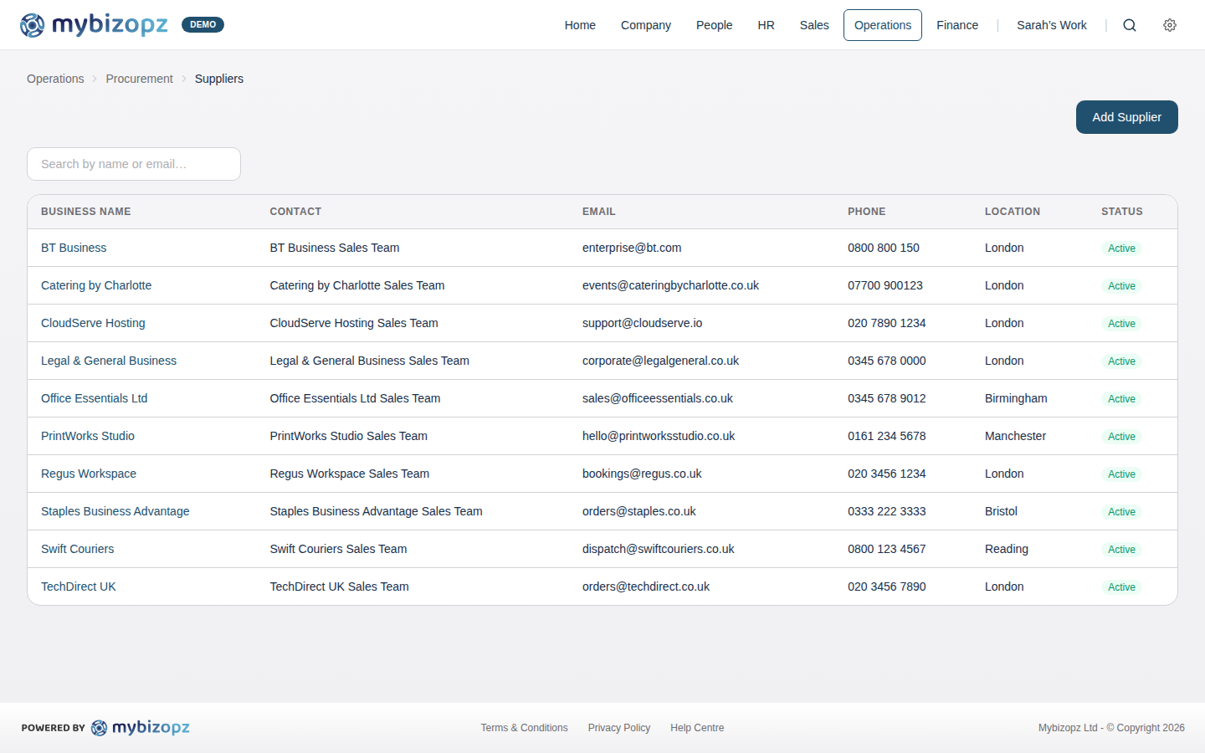
Task: Open the CloudServe Hosting supplier
Action: coord(93,323)
